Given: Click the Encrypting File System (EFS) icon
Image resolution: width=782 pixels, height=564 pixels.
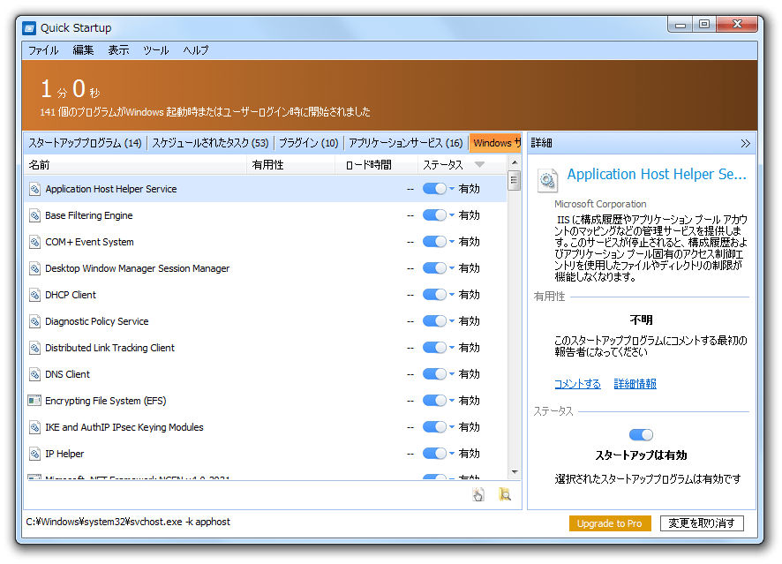Looking at the screenshot, I should coord(34,401).
